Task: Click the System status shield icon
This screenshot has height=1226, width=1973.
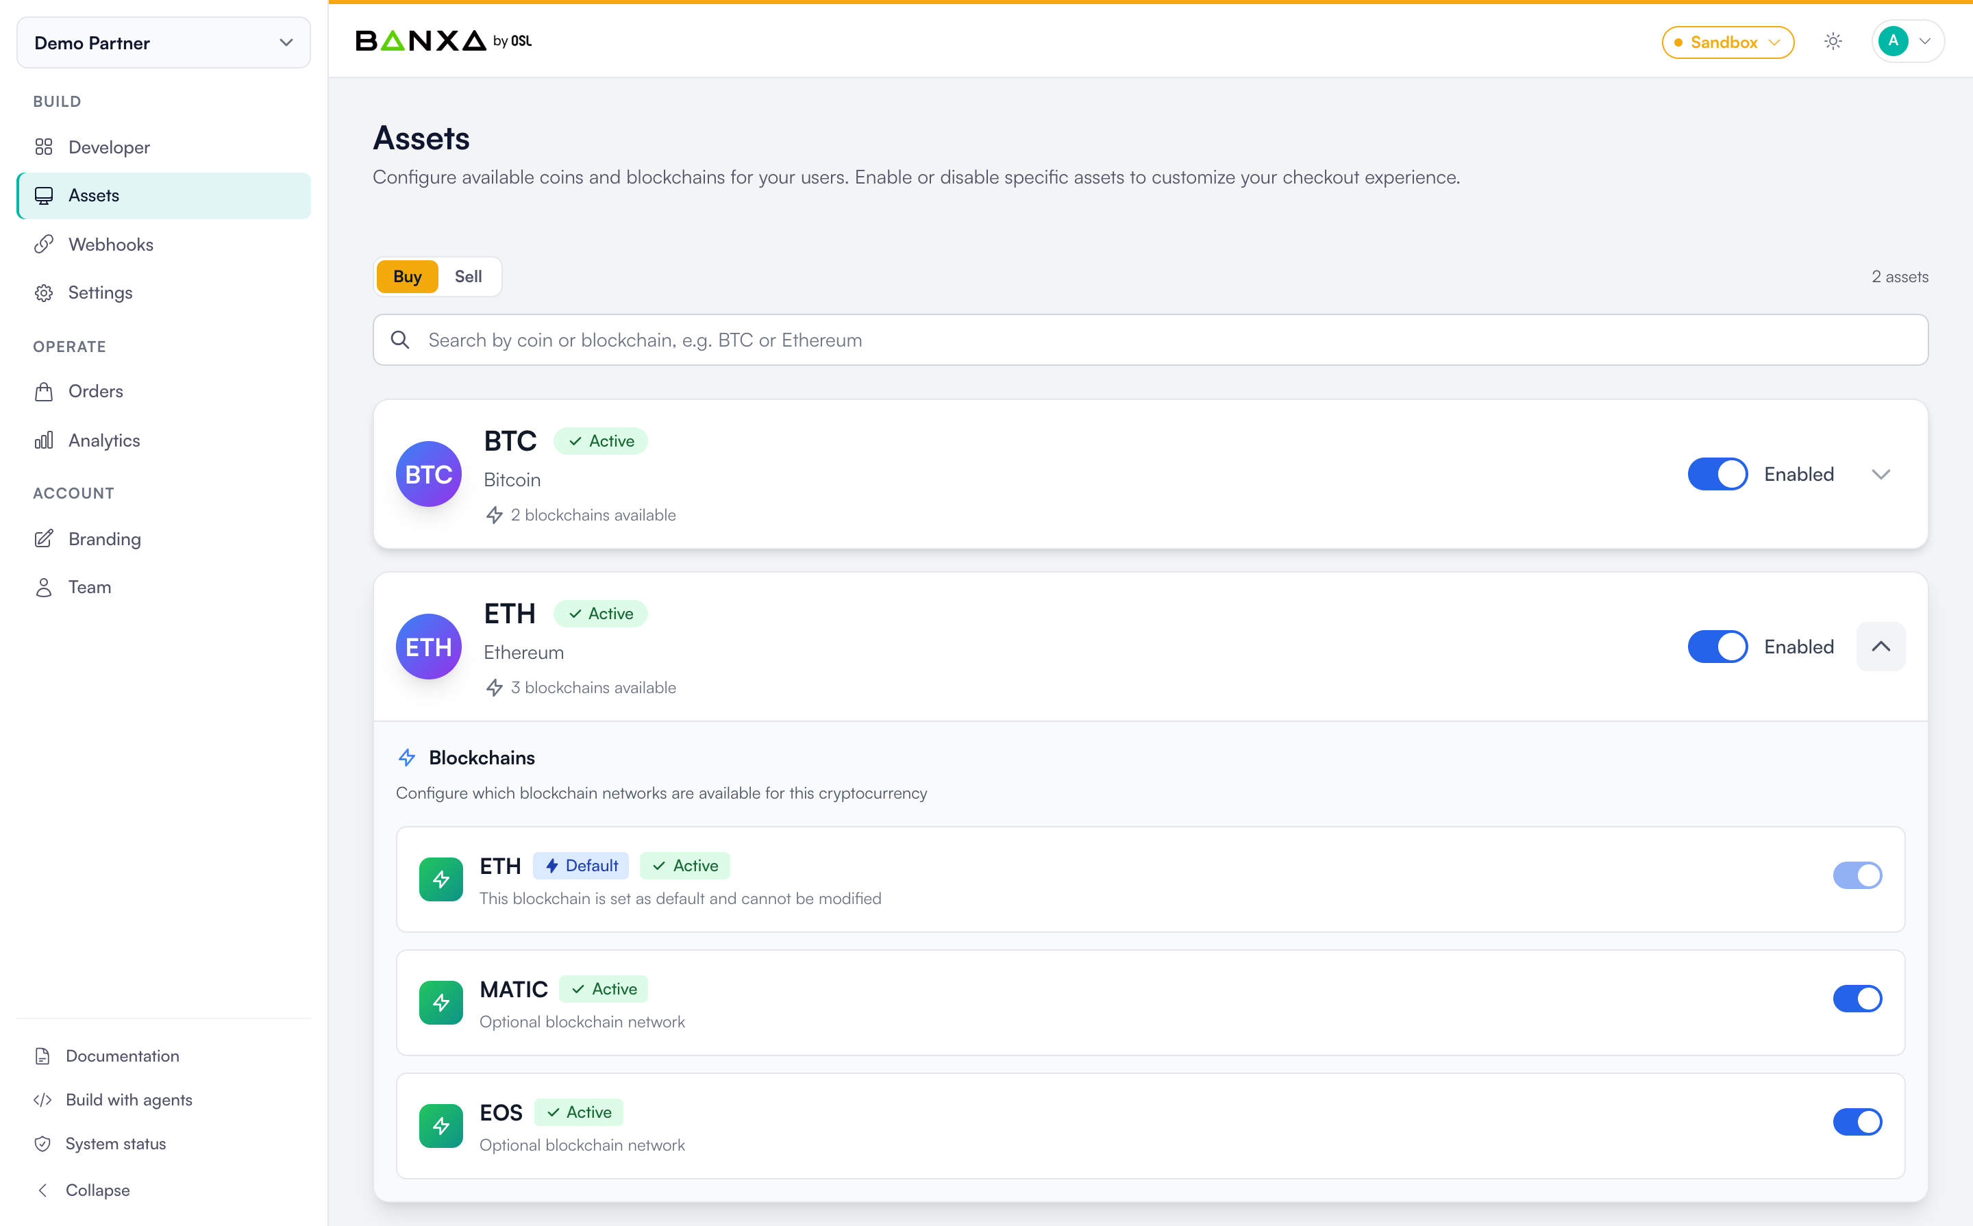Action: (x=42, y=1143)
